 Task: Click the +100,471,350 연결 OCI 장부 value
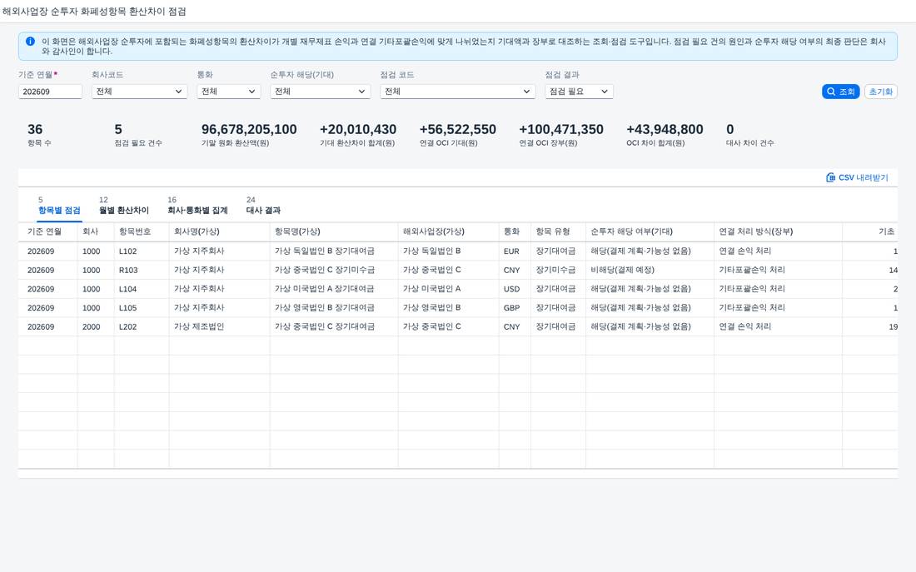(x=560, y=129)
